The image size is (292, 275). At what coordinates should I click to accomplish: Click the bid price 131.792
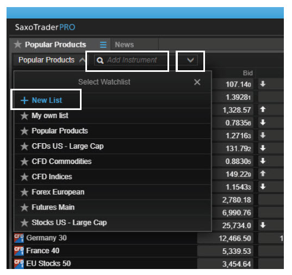tap(238, 149)
